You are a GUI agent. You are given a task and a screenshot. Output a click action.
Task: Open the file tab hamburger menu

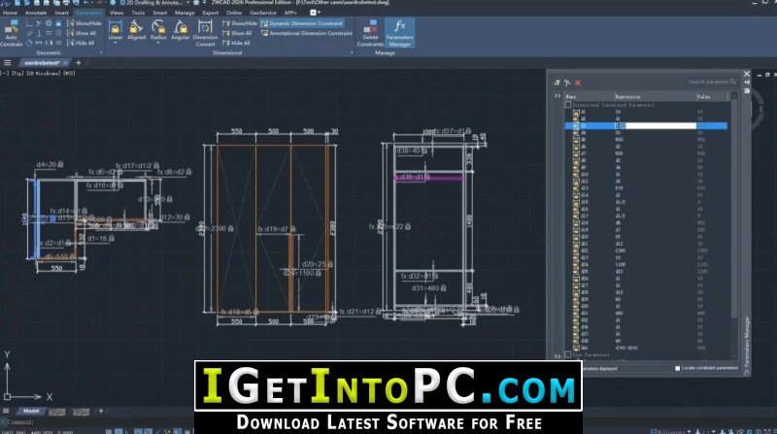tap(7, 63)
